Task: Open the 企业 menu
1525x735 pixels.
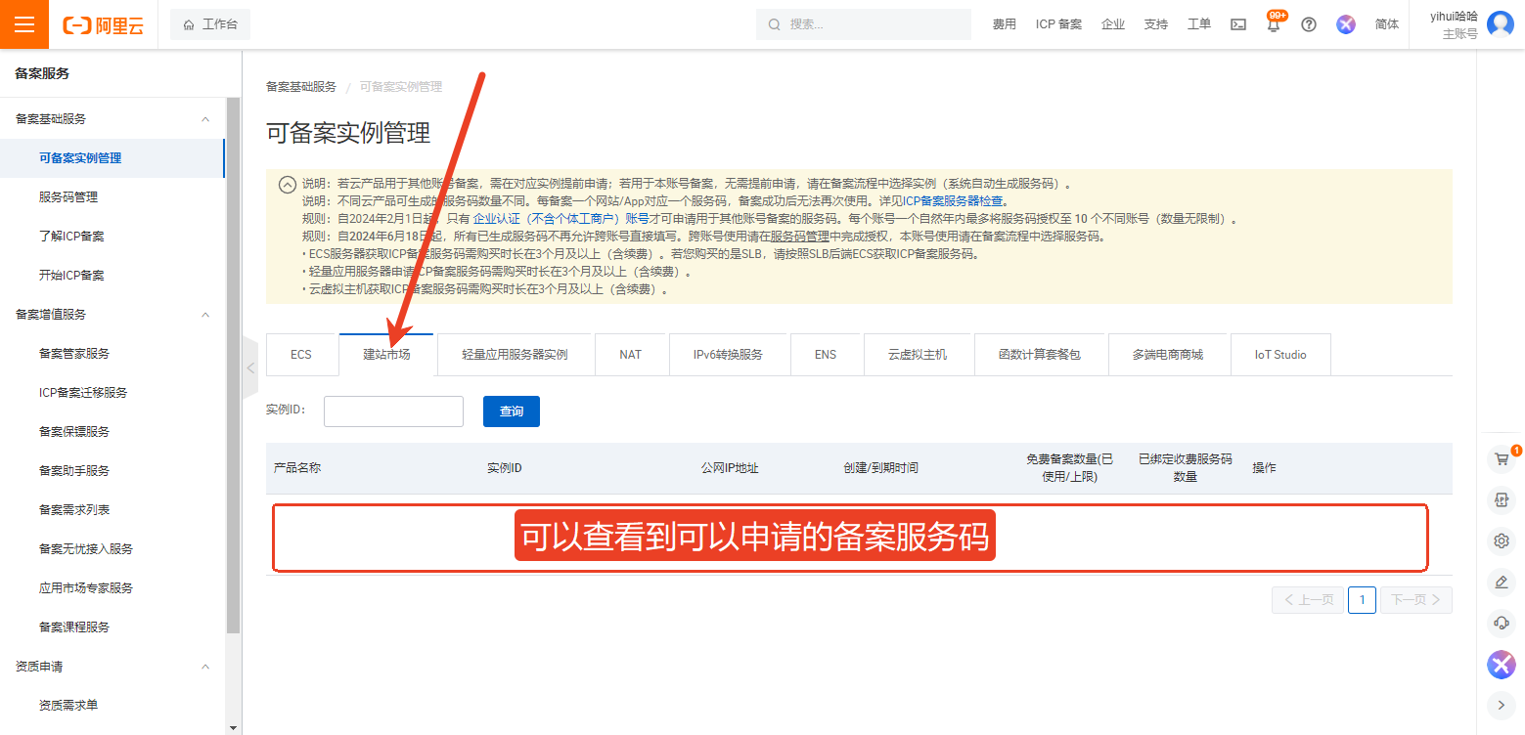Action: [x=1113, y=24]
